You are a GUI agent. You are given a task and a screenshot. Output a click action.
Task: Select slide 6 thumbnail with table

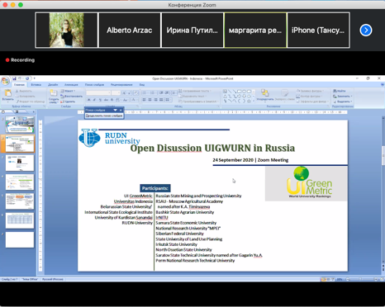point(20,220)
